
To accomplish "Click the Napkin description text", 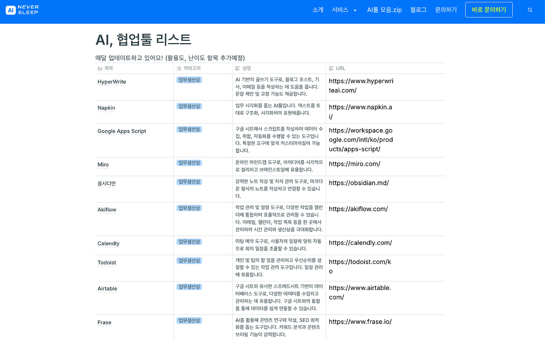I will [x=278, y=109].
